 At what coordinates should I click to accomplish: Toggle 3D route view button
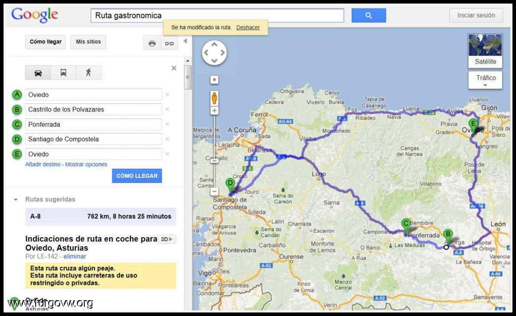click(166, 239)
